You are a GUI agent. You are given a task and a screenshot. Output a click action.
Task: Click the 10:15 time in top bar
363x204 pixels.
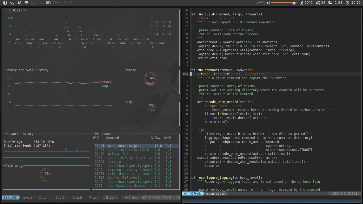pyautogui.click(x=356, y=3)
